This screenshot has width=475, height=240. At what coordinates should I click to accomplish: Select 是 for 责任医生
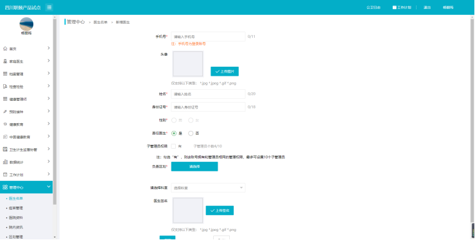(174, 133)
